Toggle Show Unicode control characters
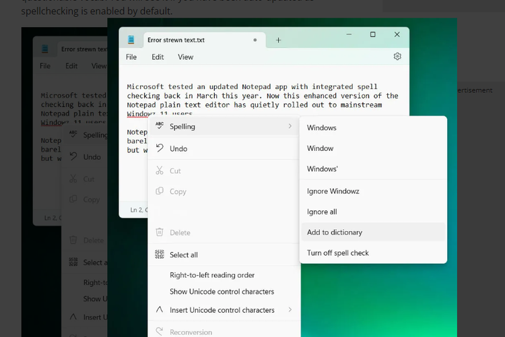 point(222,292)
